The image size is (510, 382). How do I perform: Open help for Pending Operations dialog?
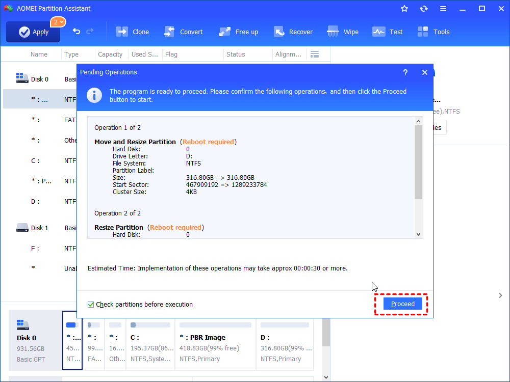click(405, 72)
